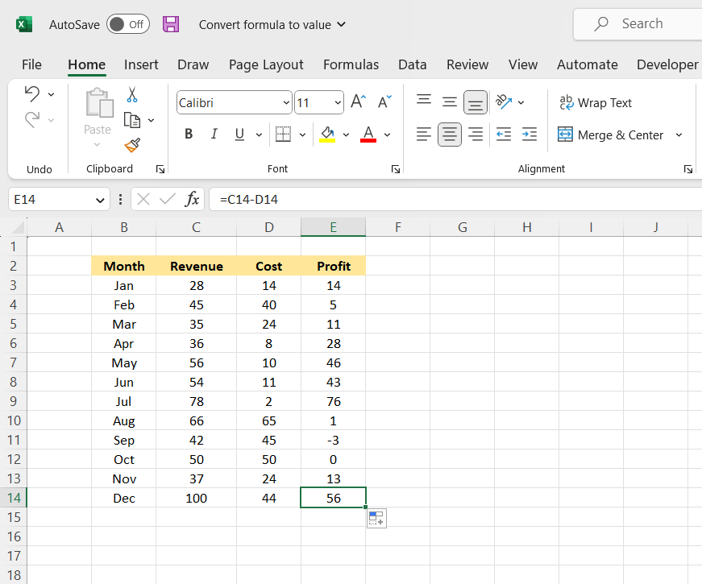Switch to the Insert tab
The height and width of the screenshot is (584, 702).
141,64
